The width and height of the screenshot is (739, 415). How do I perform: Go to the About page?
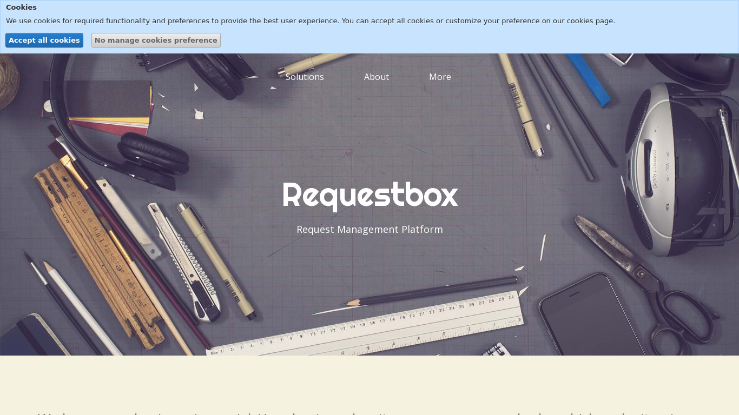[377, 77]
